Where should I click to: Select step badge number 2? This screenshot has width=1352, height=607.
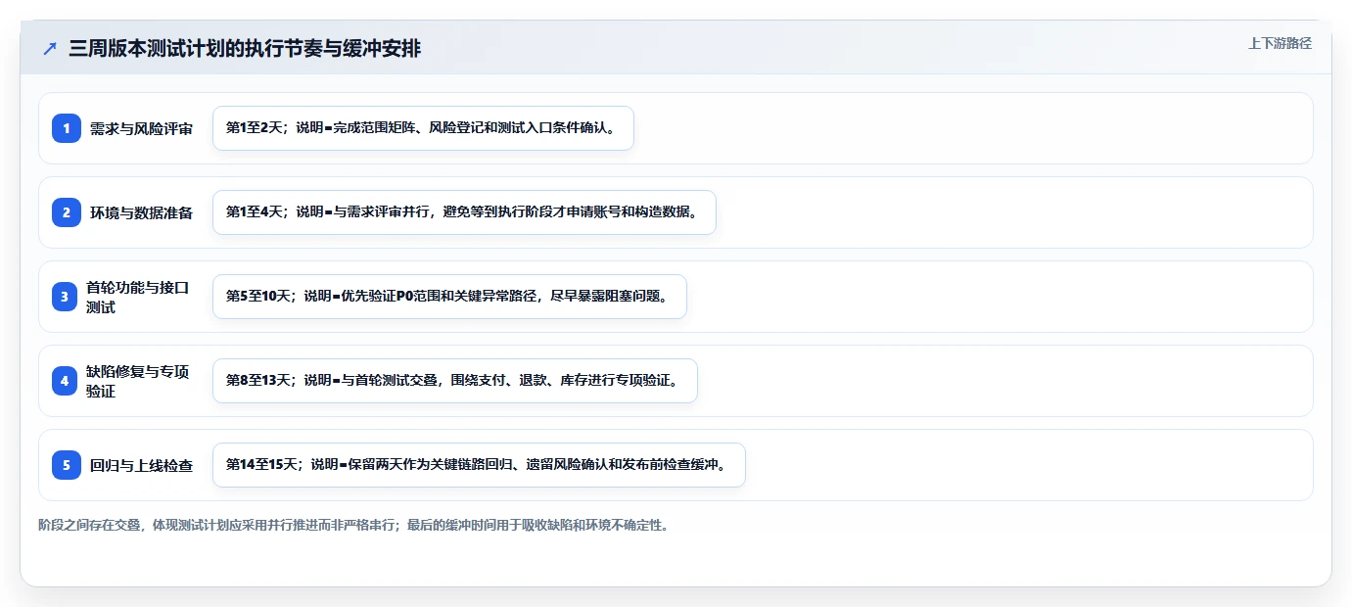click(67, 212)
